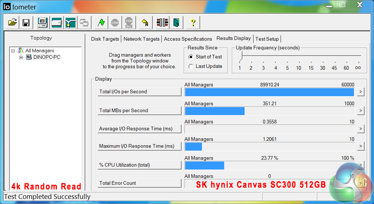Viewport: 374px width, 204px height.
Task: Switch to the Disk Targets tab
Action: tap(105, 39)
